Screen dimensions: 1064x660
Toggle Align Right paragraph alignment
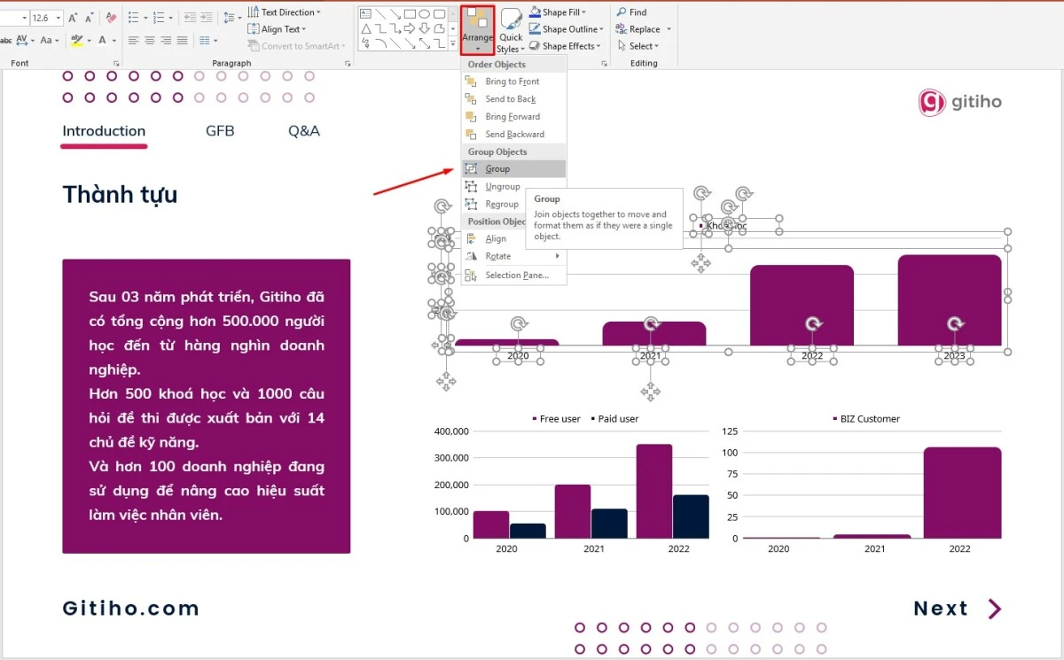(166, 40)
